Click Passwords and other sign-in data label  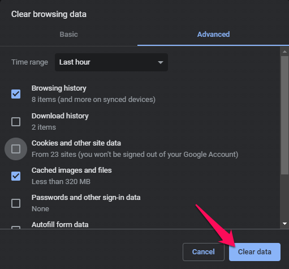[x=86, y=198]
